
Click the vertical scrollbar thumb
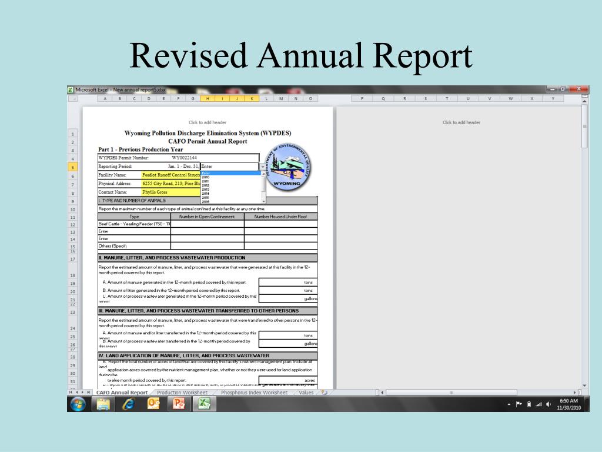pyautogui.click(x=584, y=126)
